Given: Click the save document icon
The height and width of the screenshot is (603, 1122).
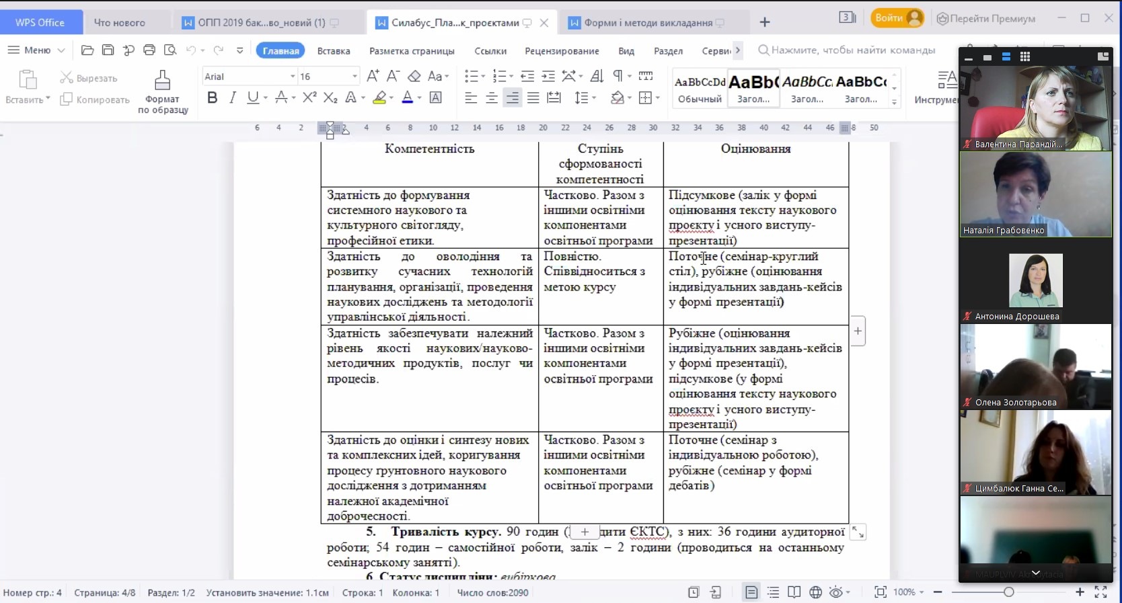Looking at the screenshot, I should (108, 50).
